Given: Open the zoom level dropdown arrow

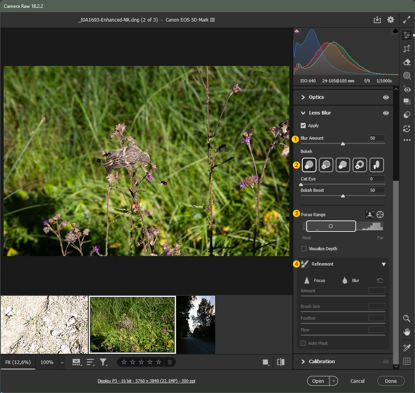Looking at the screenshot, I should tap(62, 362).
